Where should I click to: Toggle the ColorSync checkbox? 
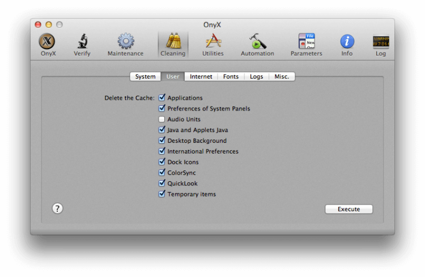pyautogui.click(x=162, y=172)
